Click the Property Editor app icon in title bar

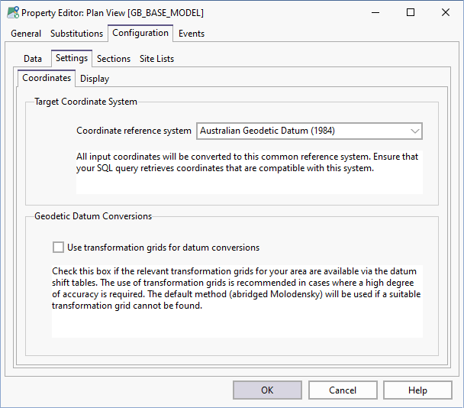pos(13,13)
